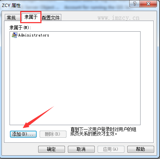Click the Administrators group icon
Viewport: 160px width, 159px height.
point(14,35)
